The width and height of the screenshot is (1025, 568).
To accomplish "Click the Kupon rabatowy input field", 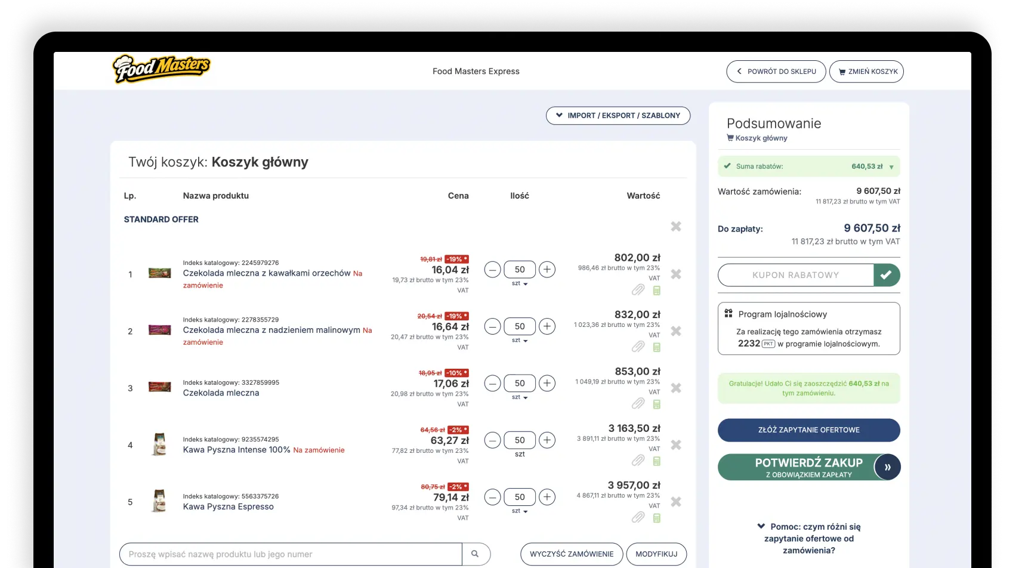I will click(x=795, y=275).
